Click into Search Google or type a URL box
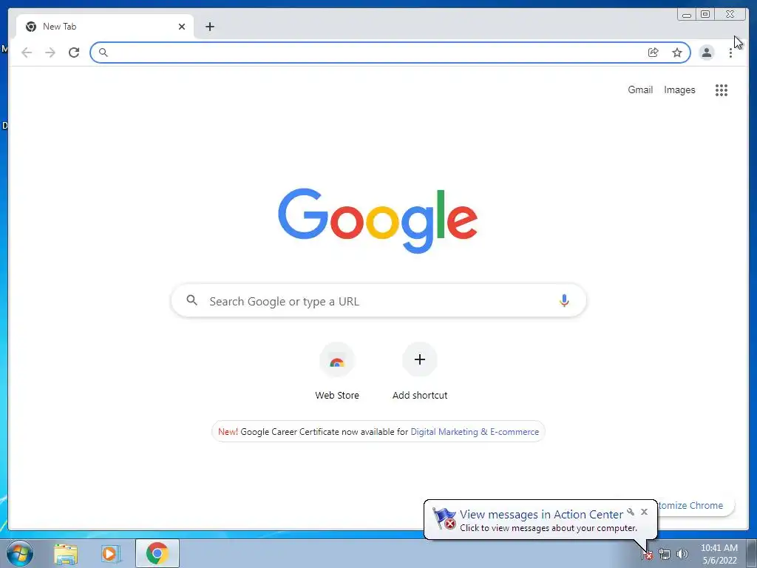757x568 pixels. pos(378,300)
